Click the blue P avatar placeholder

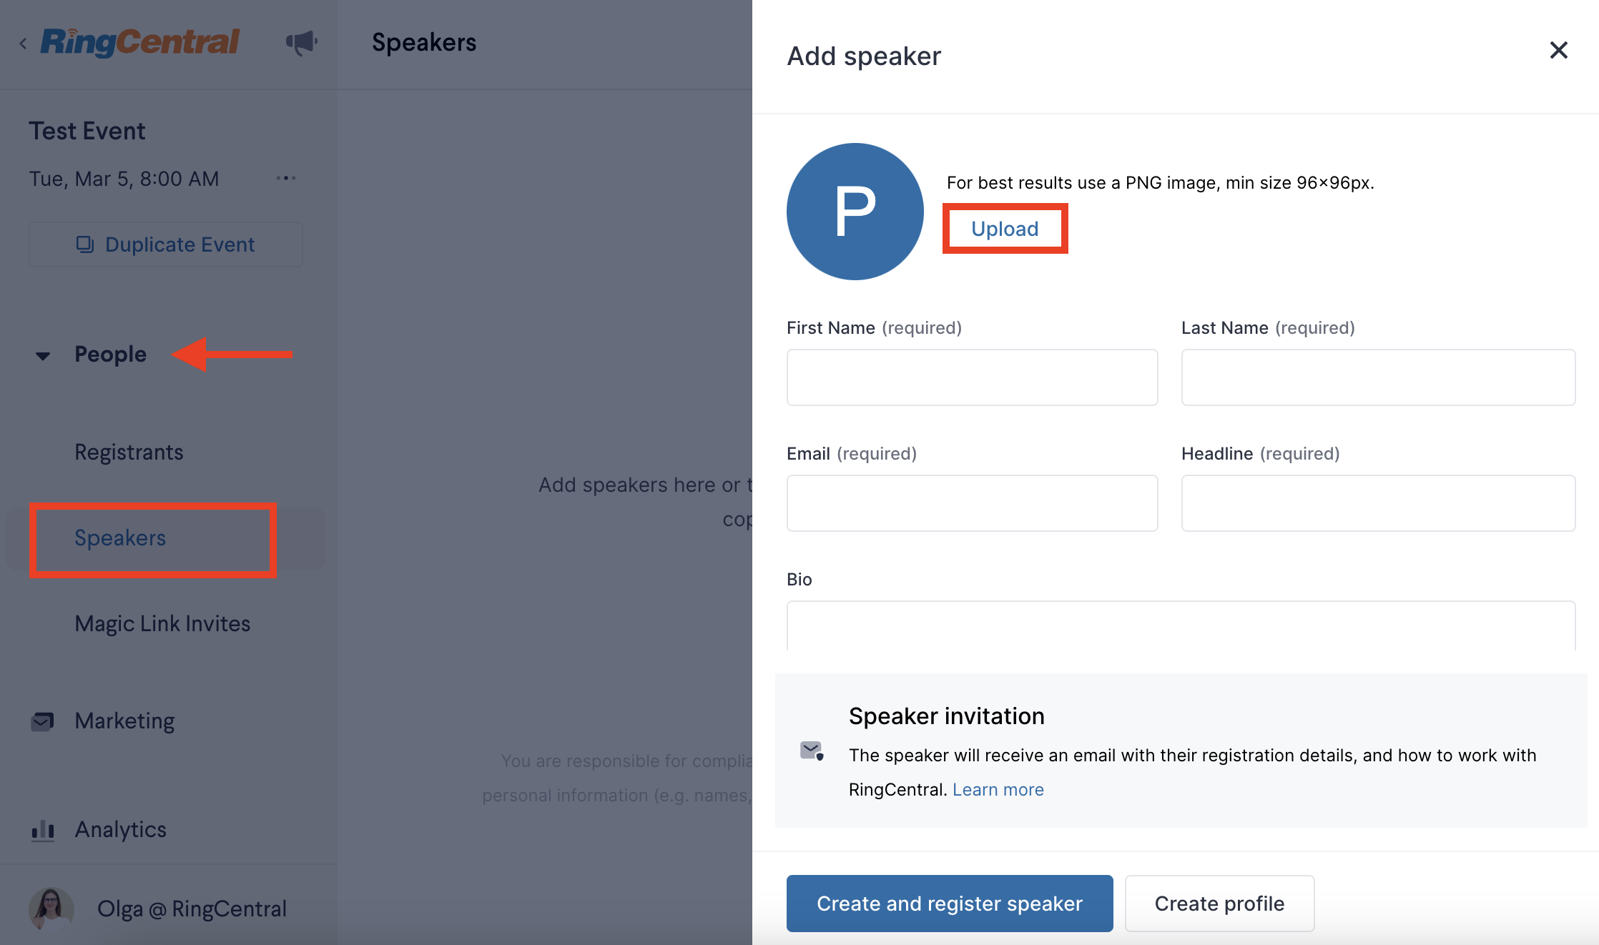(x=855, y=212)
